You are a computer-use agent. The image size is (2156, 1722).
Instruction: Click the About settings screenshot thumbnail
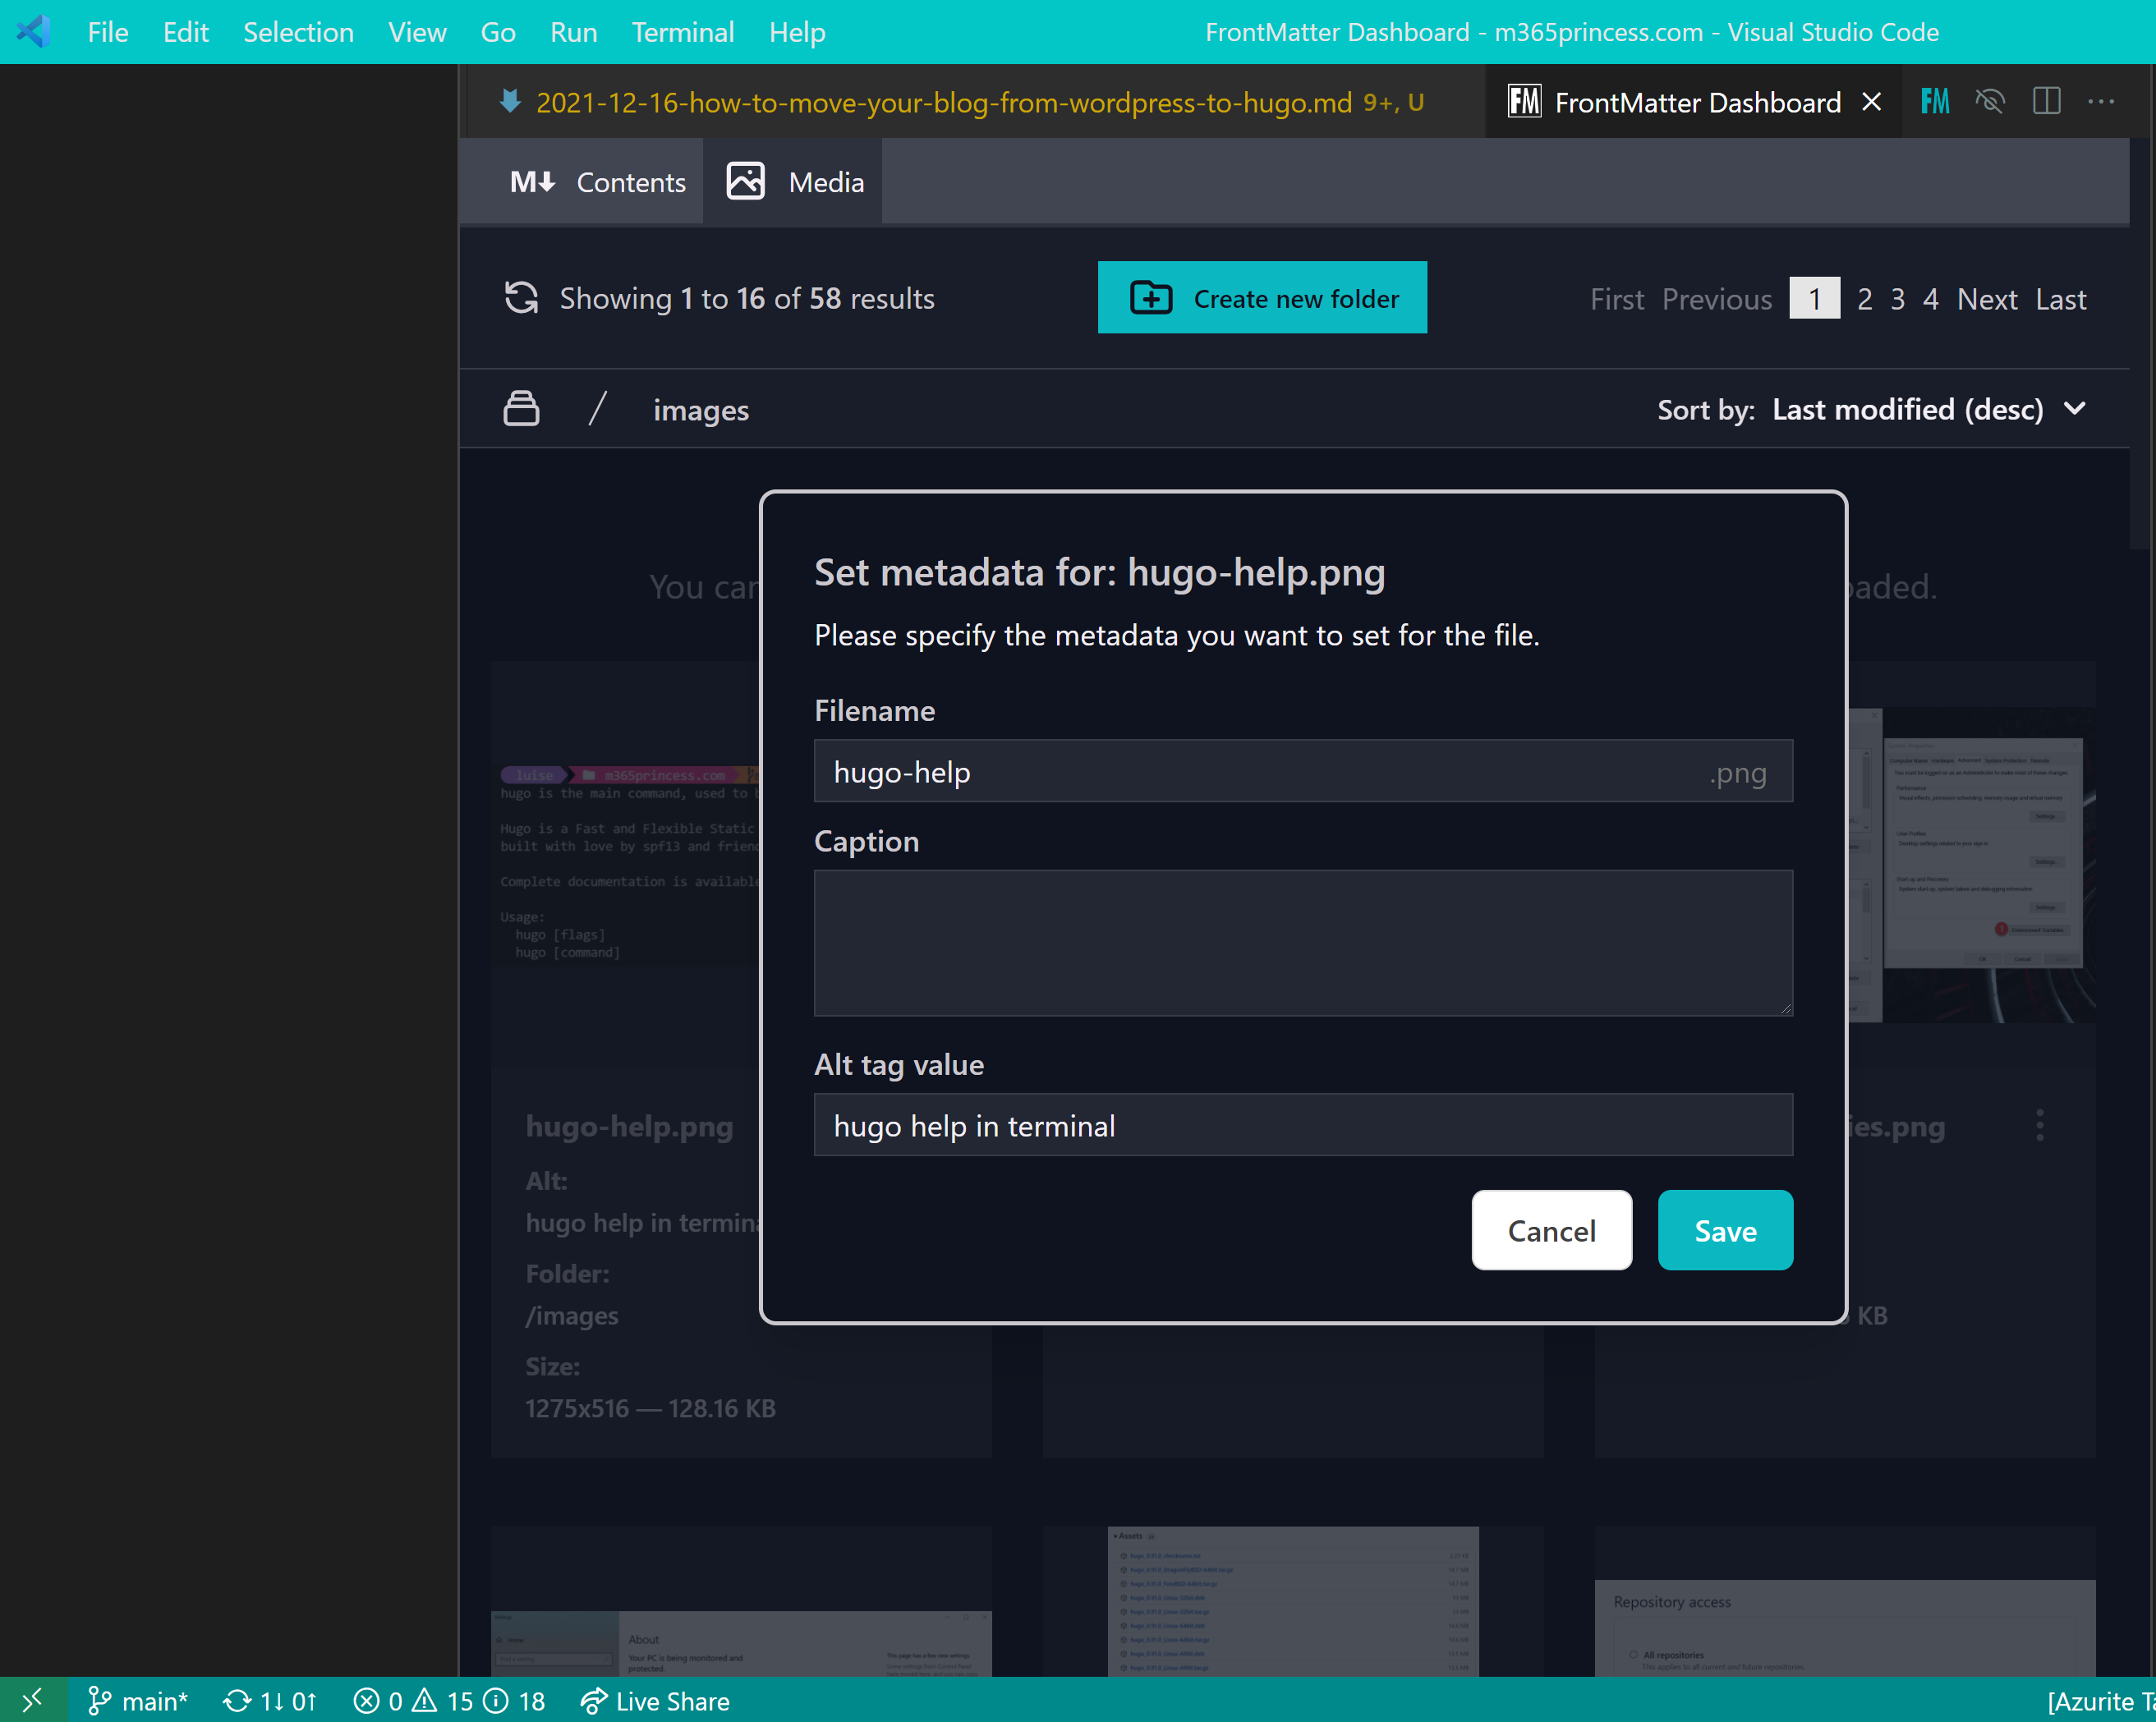pos(741,1643)
